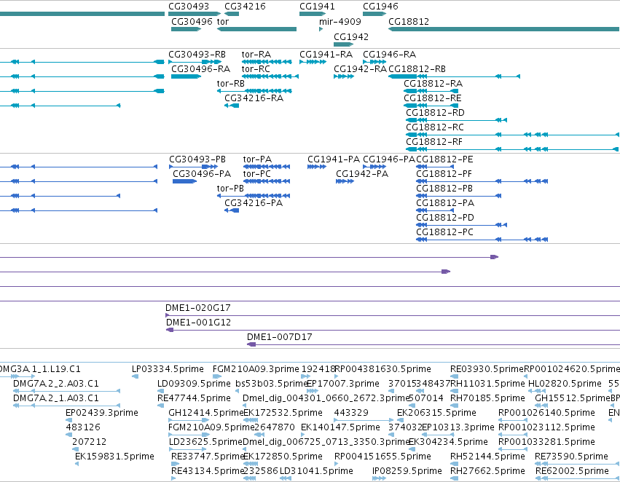Viewport: 620px width, 482px height.
Task: Select the CG18812-PC protein feature
Action: click(x=482, y=240)
